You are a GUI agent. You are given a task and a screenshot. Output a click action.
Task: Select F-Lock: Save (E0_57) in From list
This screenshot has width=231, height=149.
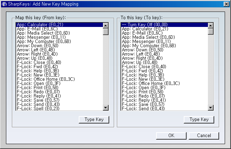click(x=59, y=100)
